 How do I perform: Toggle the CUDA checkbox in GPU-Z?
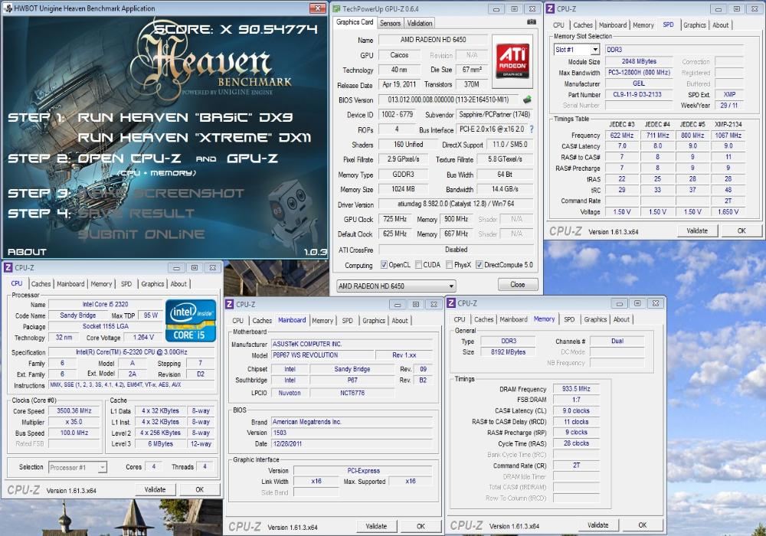coord(419,265)
